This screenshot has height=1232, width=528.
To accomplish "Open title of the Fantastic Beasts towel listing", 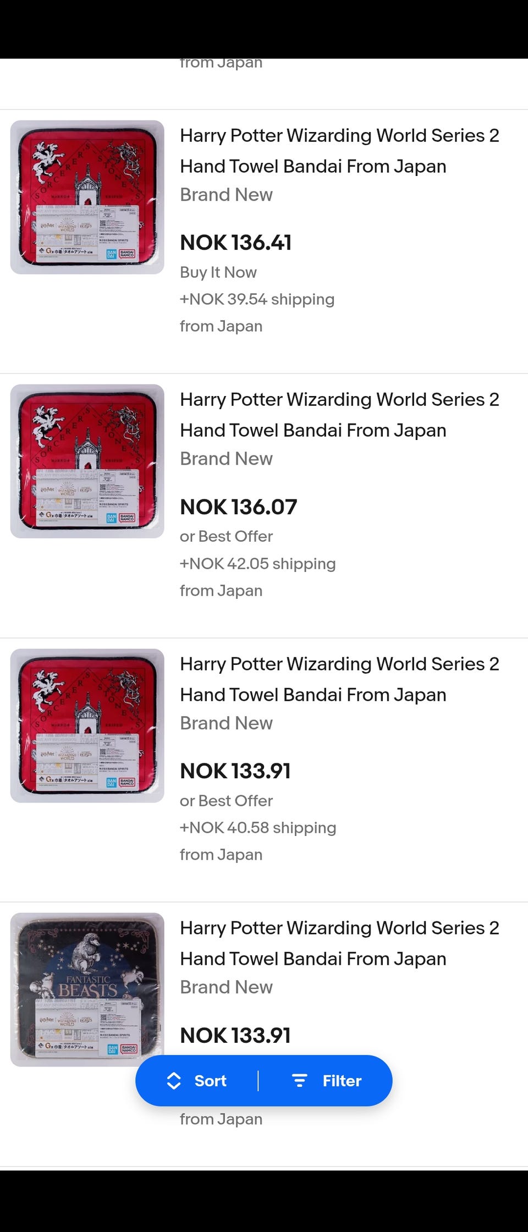I will 339,943.
